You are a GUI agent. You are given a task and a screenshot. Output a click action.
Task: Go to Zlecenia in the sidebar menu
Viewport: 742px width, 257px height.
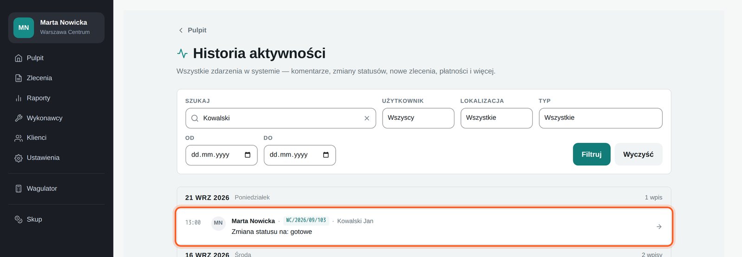(57, 78)
